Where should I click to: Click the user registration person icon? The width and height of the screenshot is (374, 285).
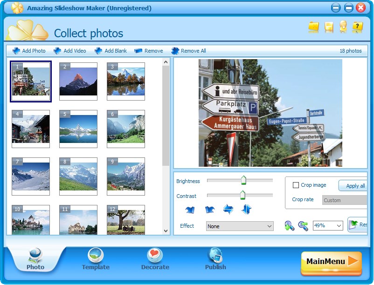point(343,27)
